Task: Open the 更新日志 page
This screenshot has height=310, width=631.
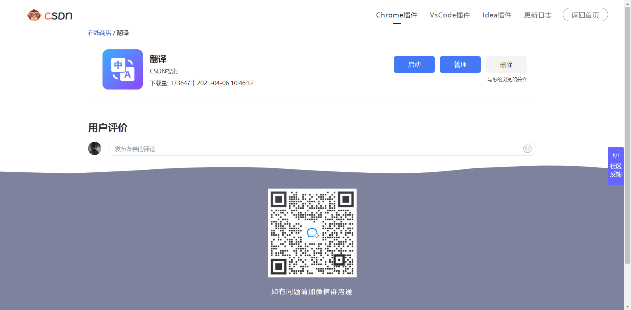Action: [538, 15]
